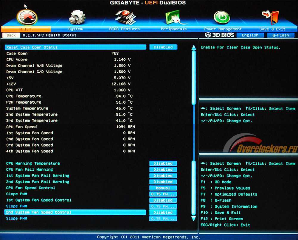Select the CPU Warning Temperature label
Screen dimensions: 298x240
(x=33, y=163)
